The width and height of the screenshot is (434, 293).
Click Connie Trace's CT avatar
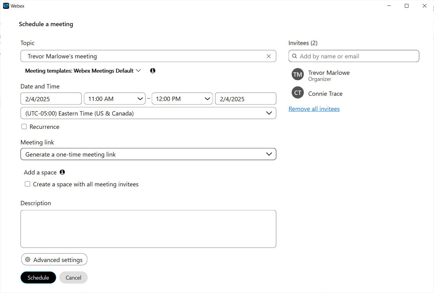click(x=298, y=93)
